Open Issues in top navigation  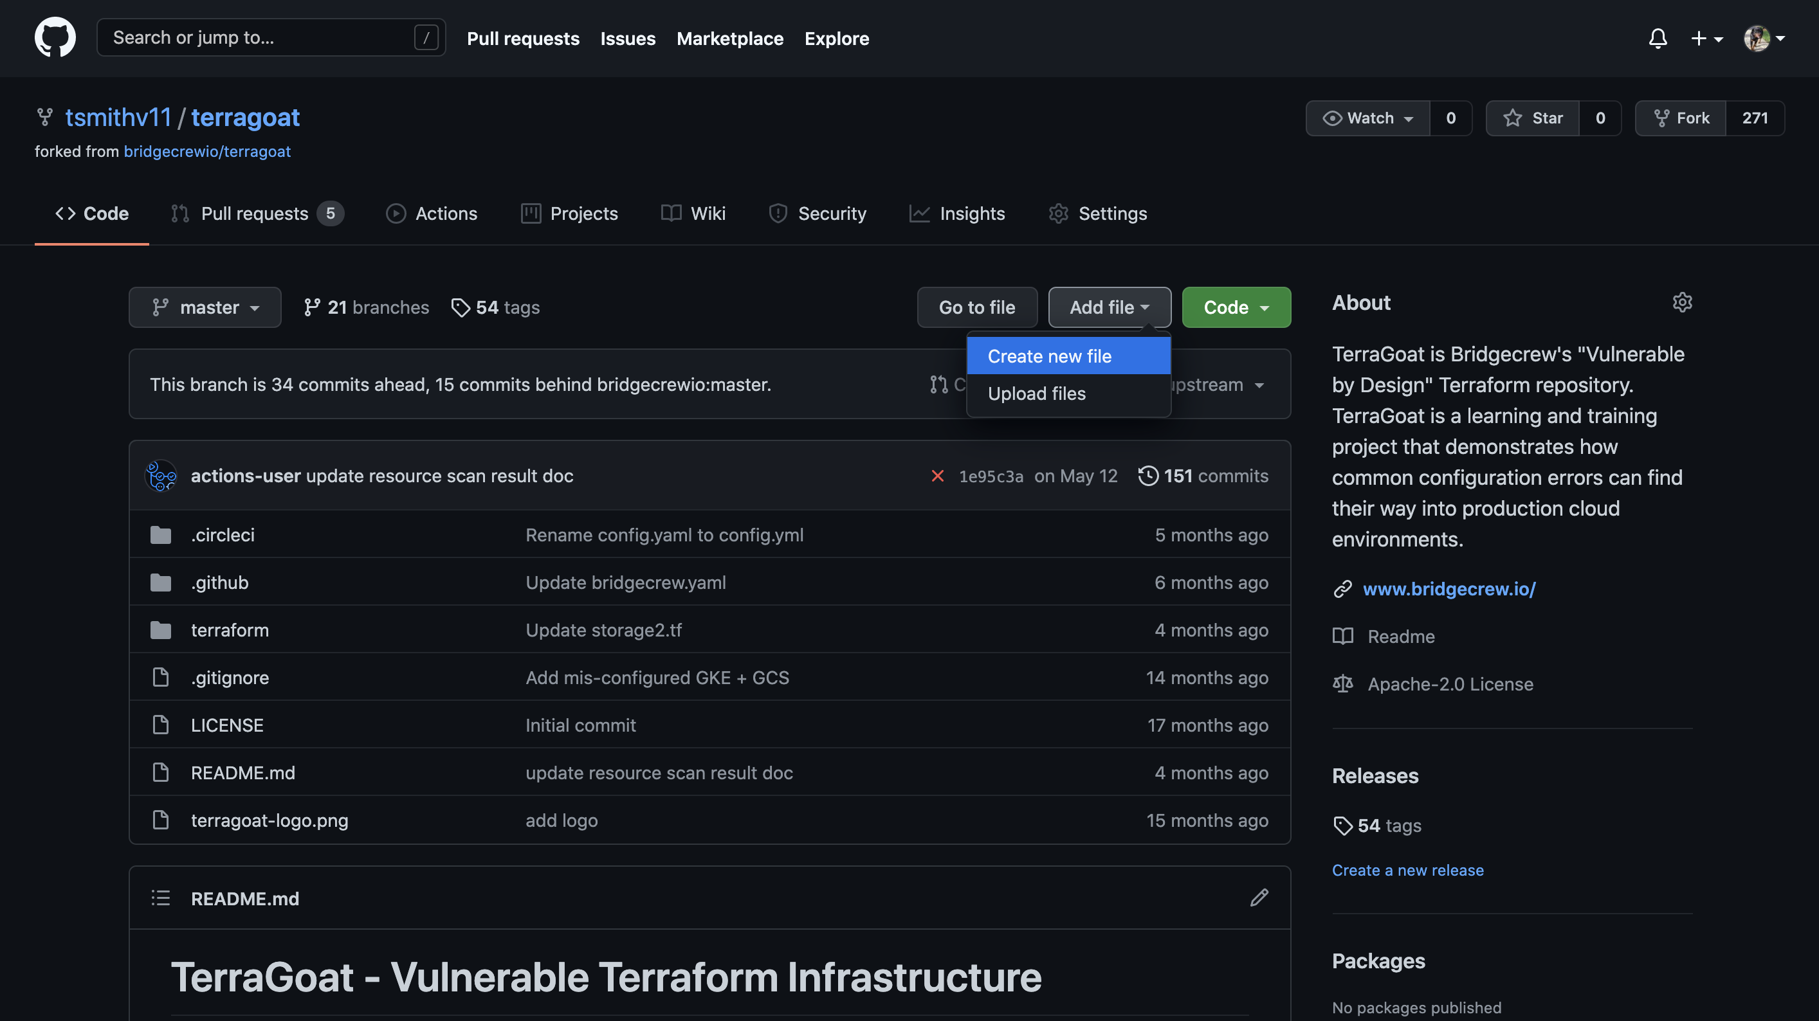click(627, 38)
